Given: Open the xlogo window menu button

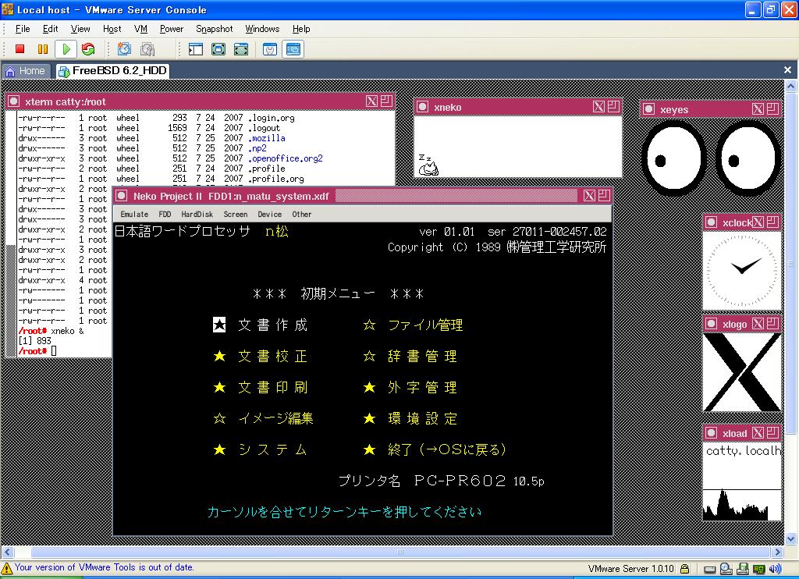Looking at the screenshot, I should [711, 324].
